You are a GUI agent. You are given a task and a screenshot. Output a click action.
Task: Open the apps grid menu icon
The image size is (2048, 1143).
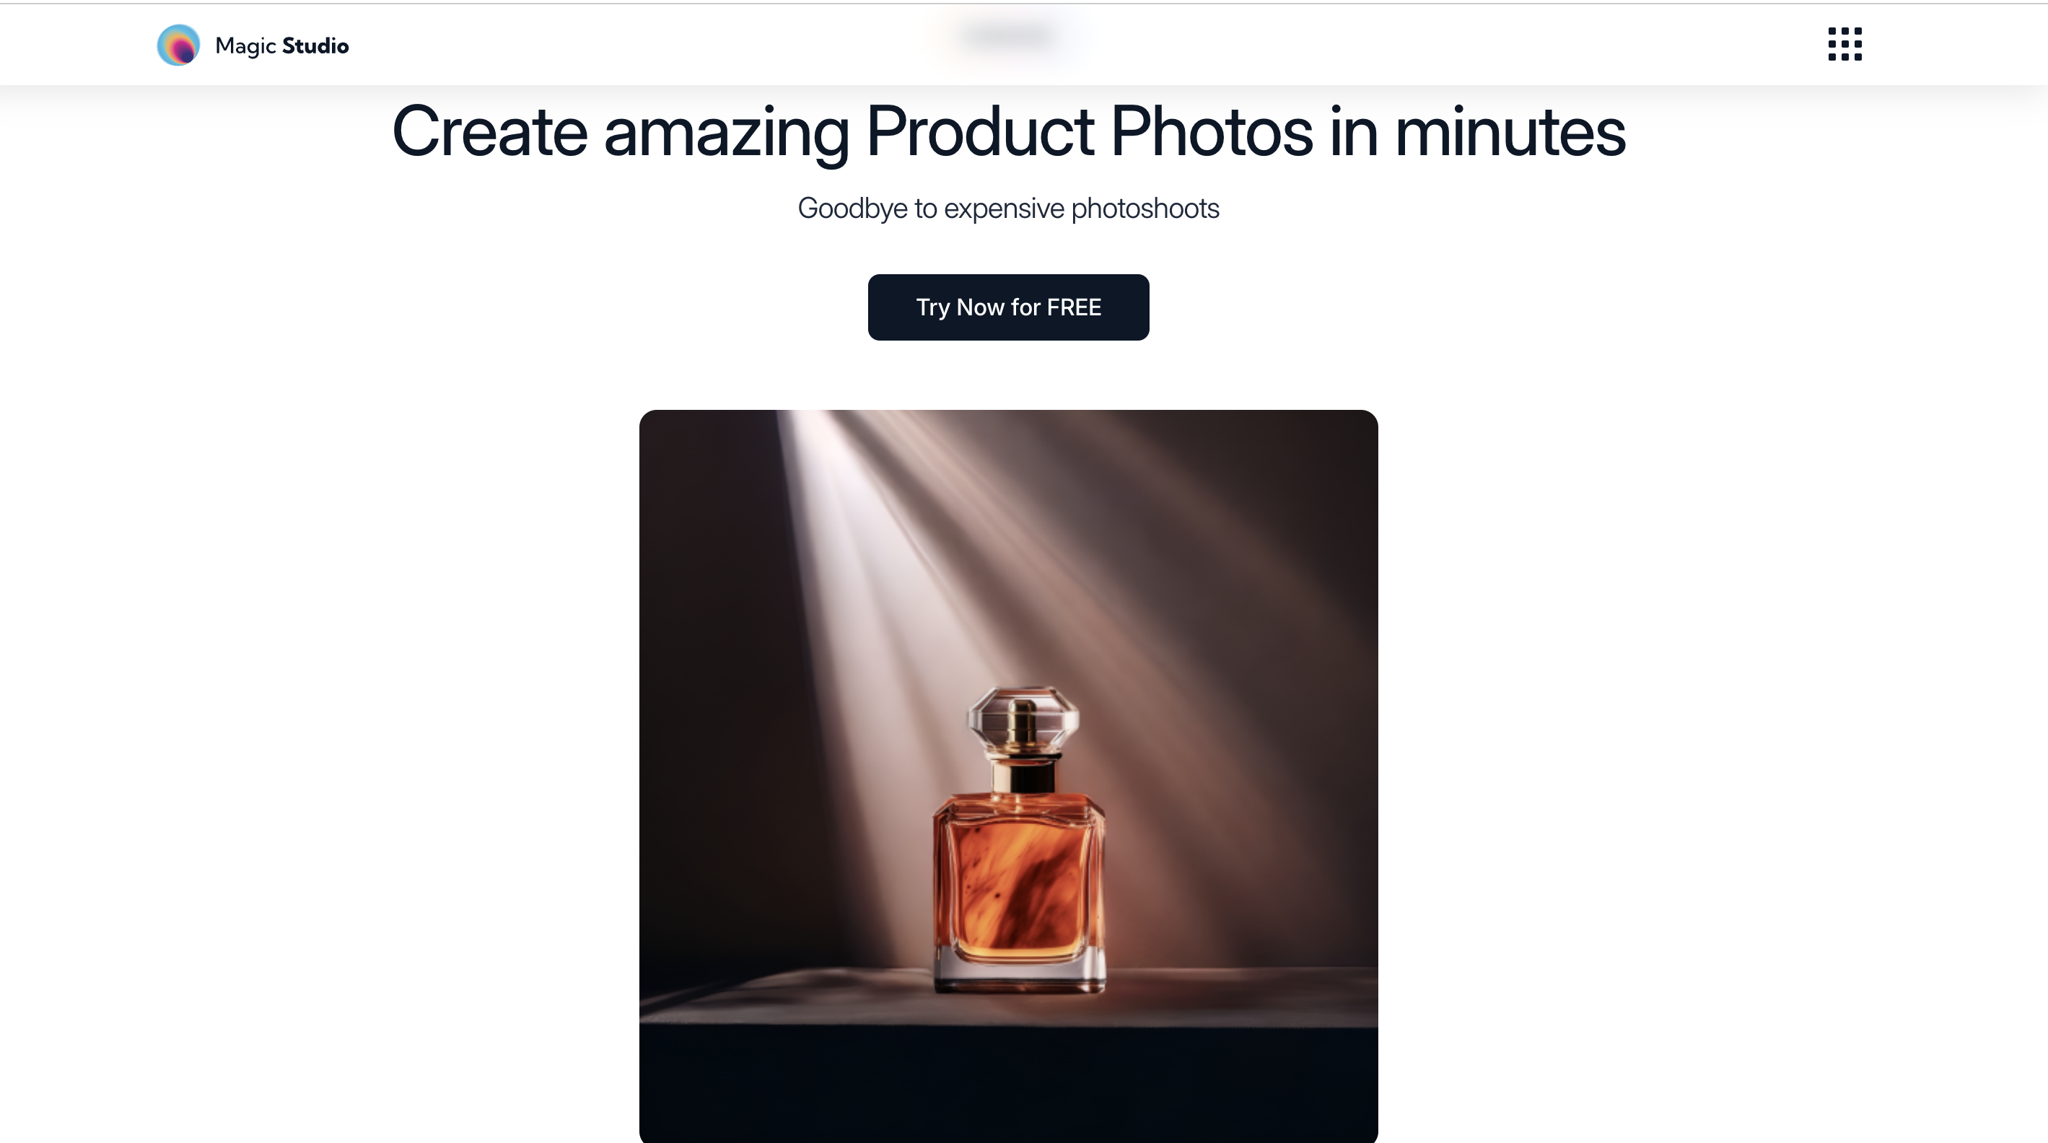point(1844,44)
